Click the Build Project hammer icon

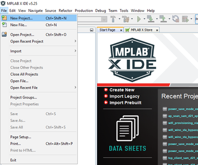point(113,19)
